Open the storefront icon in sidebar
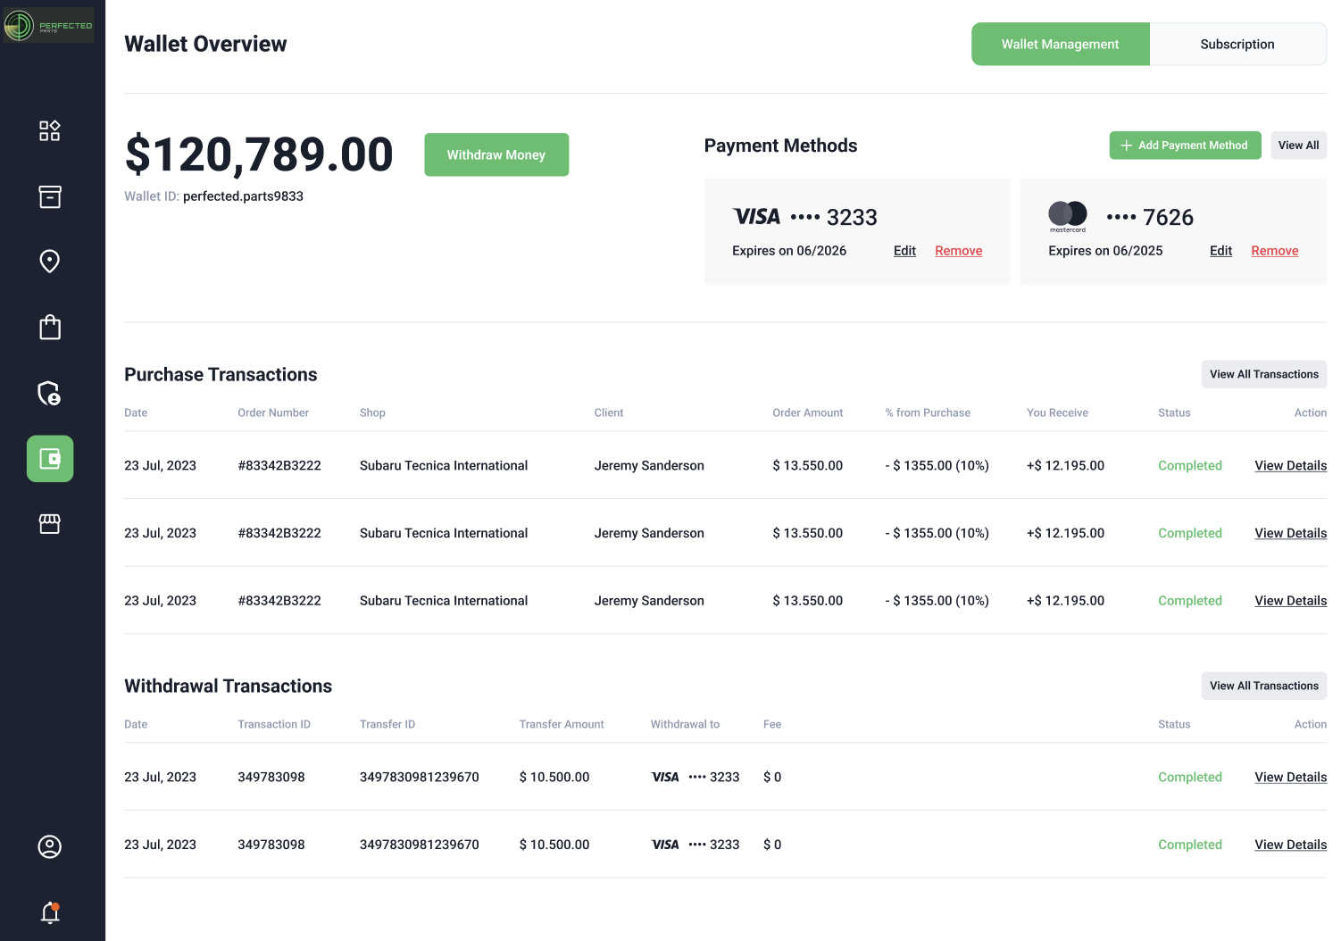This screenshot has height=941, width=1341. point(50,524)
